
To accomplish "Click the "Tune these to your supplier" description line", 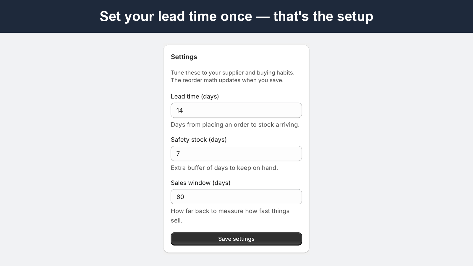I will (233, 73).
